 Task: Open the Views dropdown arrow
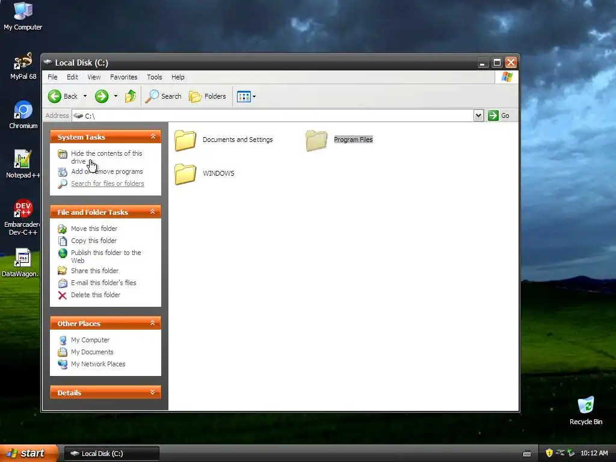tap(254, 96)
